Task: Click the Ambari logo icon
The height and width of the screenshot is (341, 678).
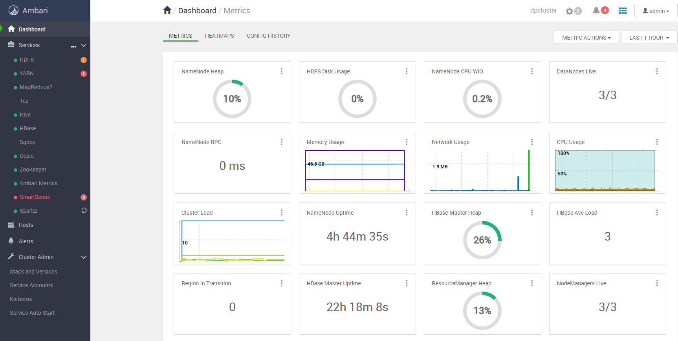Action: 13,11
